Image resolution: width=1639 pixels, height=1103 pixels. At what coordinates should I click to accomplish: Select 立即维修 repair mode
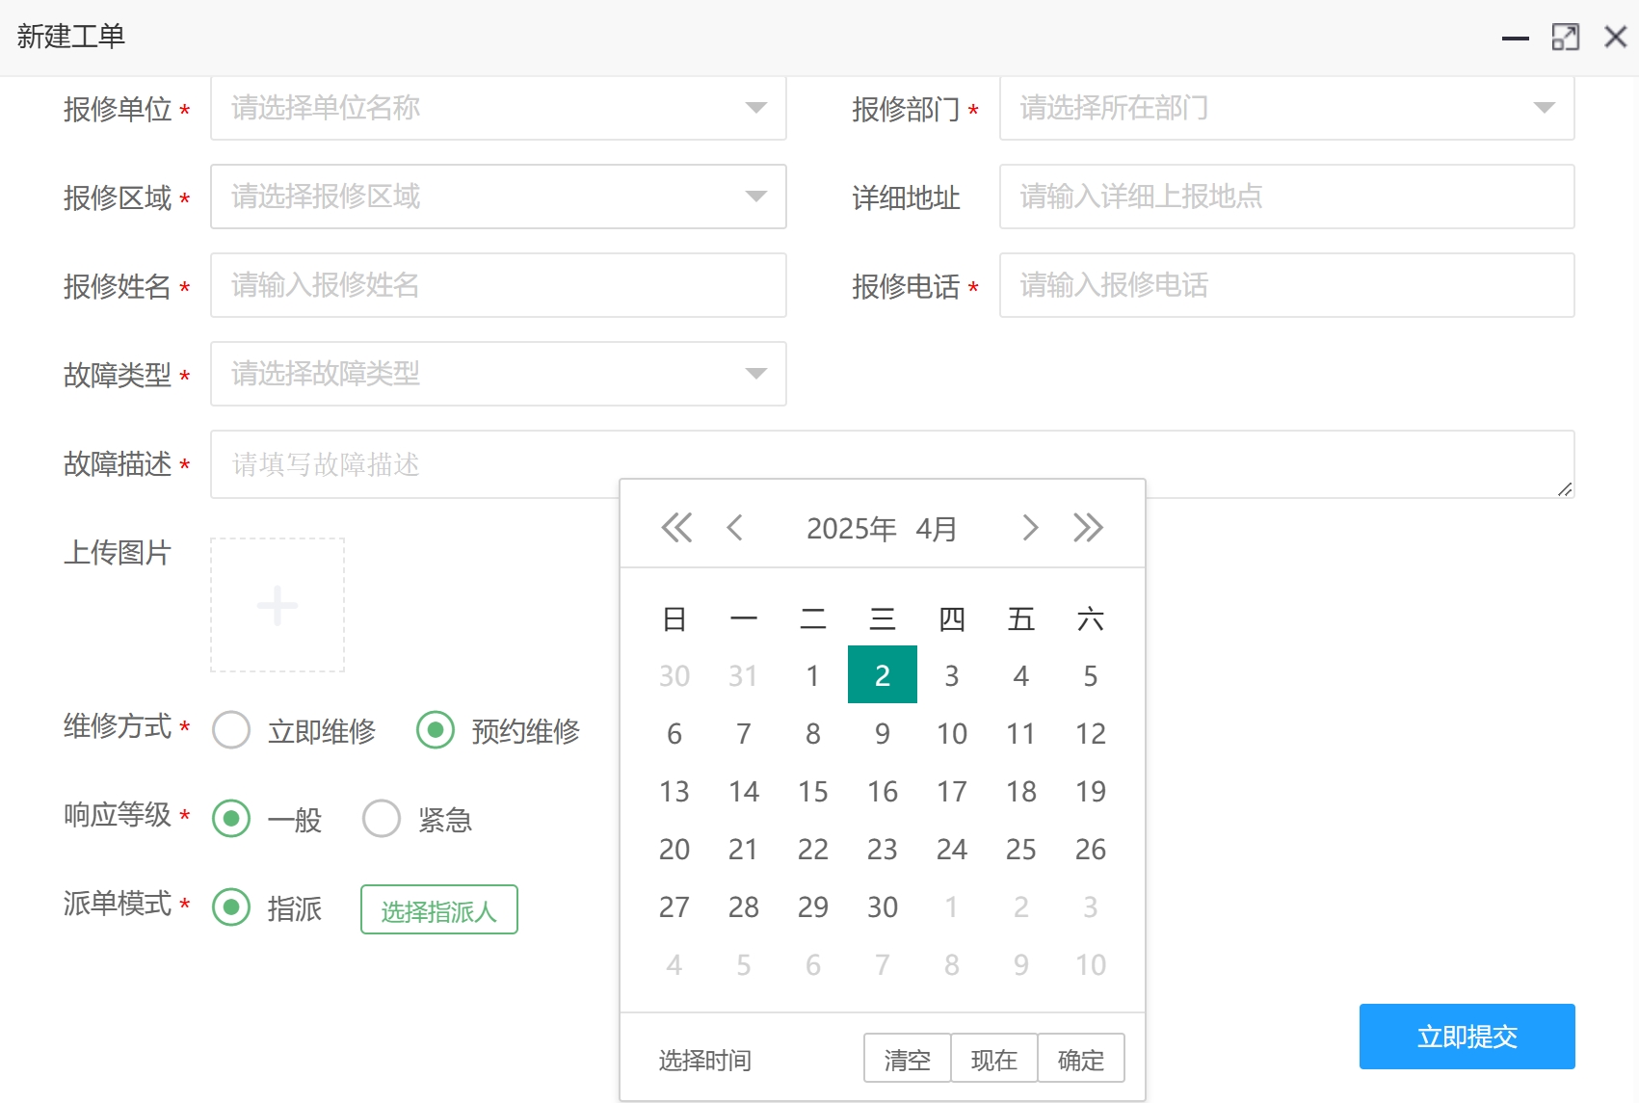pyautogui.click(x=230, y=730)
